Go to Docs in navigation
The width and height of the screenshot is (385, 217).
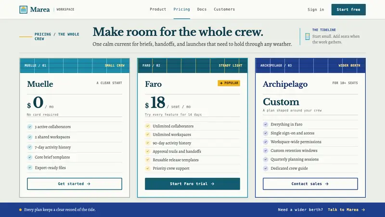tap(202, 9)
